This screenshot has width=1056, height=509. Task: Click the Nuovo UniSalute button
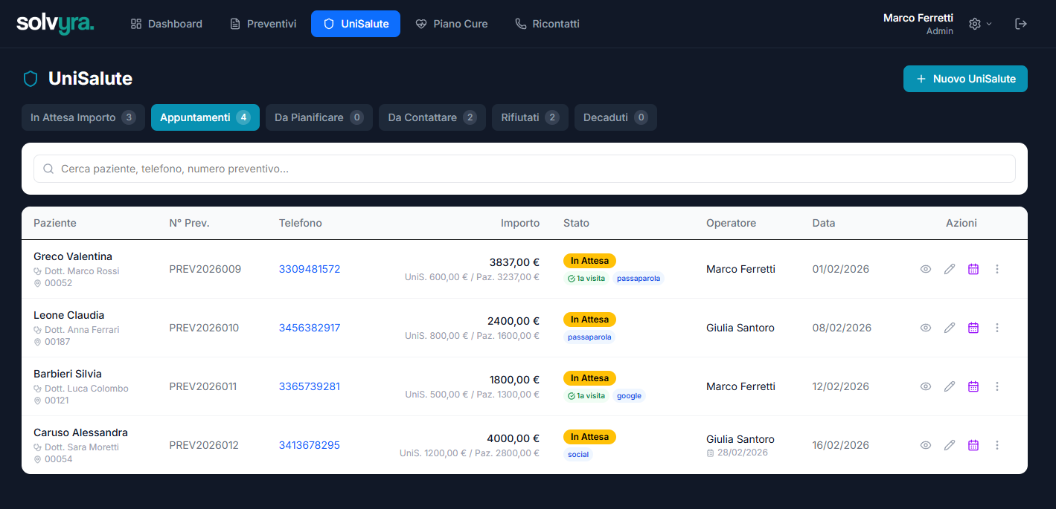click(x=965, y=79)
